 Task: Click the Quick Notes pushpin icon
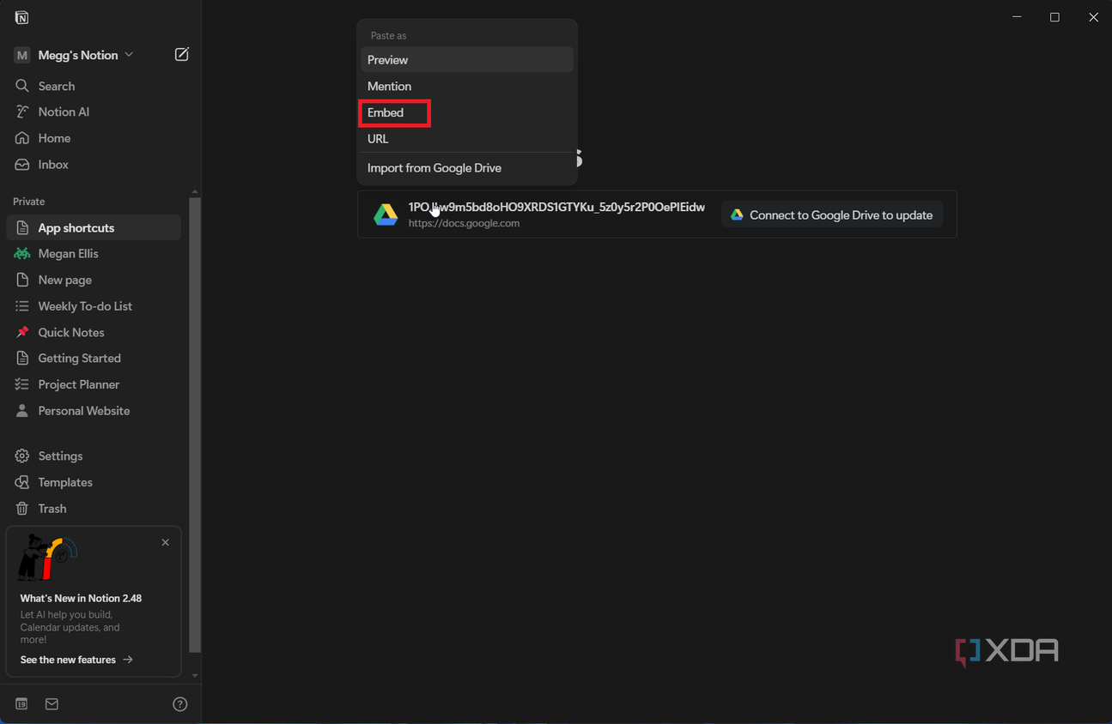(22, 333)
